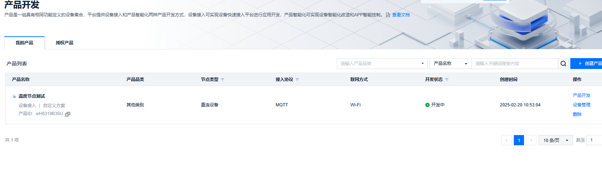Viewport: 602px width, 187px height.
Task: Copy the product ID wH6319B35U
Action: 67,114
